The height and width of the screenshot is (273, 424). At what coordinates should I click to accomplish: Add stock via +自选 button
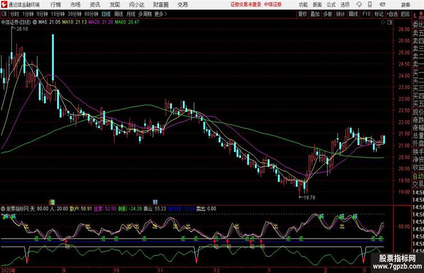392,14
